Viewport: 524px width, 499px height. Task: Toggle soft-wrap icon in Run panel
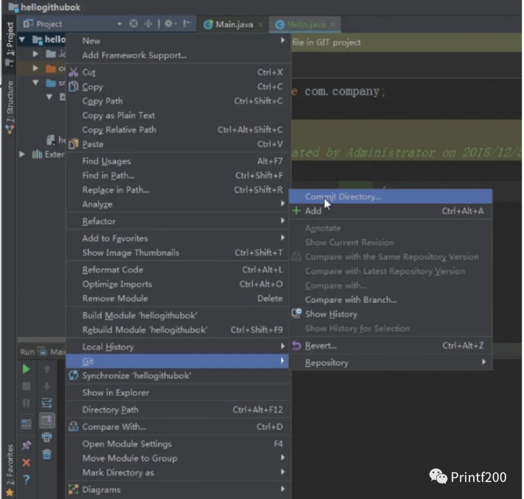point(47,403)
